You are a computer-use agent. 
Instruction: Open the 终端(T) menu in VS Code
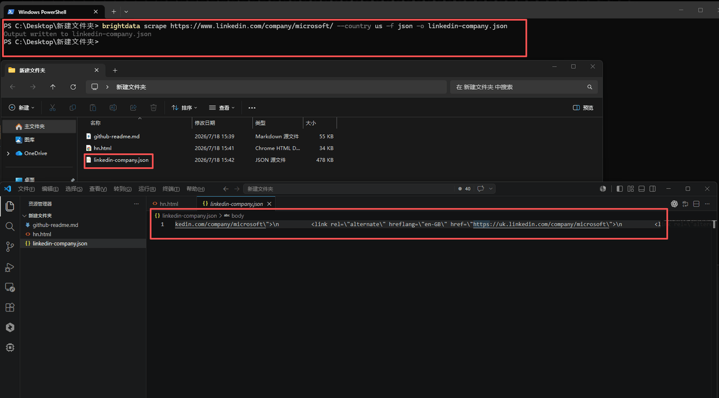[x=171, y=189]
